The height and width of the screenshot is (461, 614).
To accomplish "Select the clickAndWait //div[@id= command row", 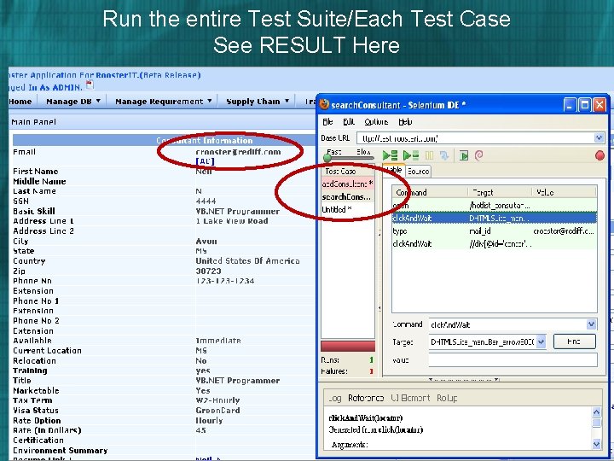I will point(494,243).
